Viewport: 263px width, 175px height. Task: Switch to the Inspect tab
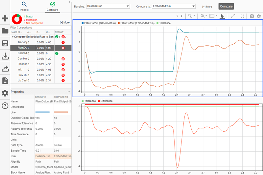[x=24, y=7]
